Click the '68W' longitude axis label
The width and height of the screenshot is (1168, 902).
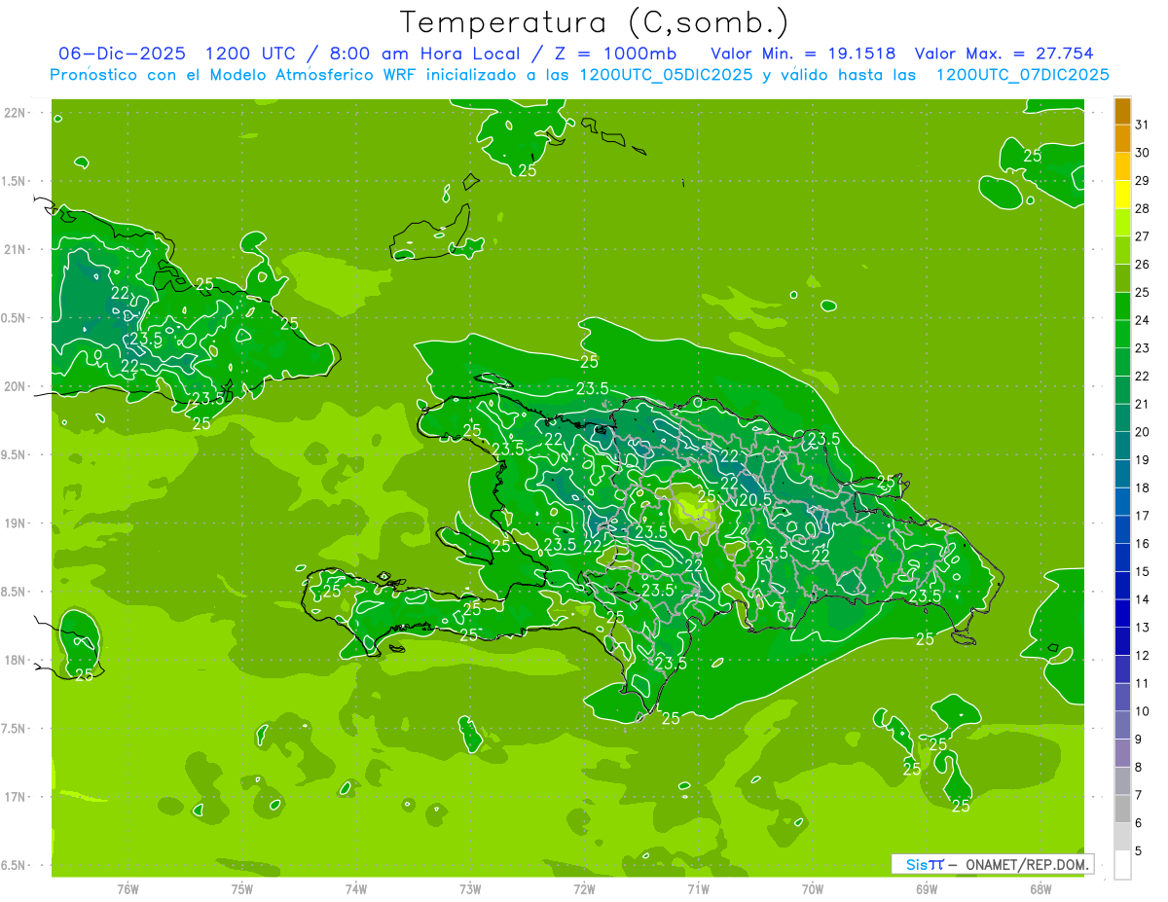click(x=1040, y=889)
